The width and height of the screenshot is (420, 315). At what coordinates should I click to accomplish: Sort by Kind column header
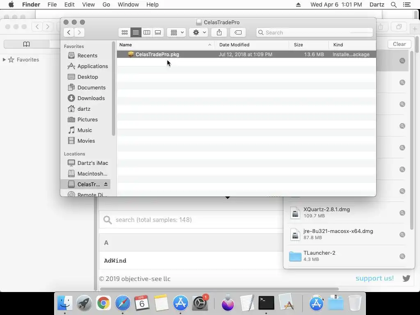point(352,45)
